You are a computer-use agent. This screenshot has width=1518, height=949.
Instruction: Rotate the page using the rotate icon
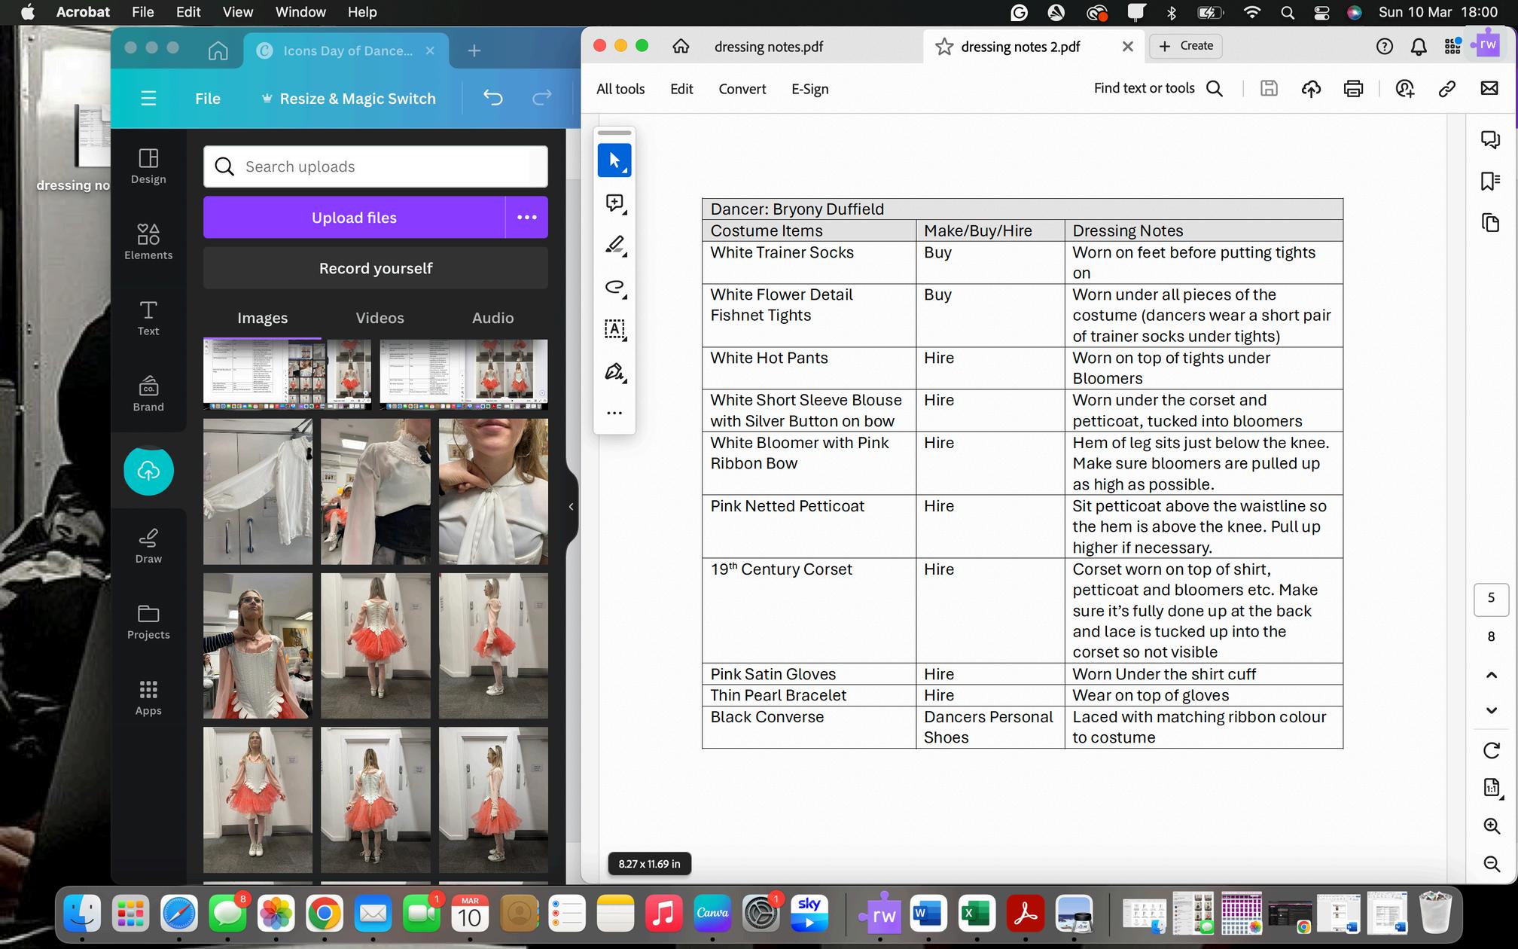tap(1491, 750)
